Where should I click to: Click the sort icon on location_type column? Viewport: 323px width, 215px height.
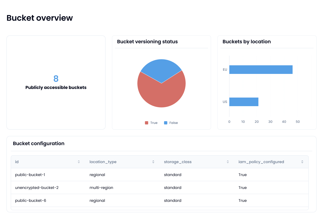pyautogui.click(x=153, y=162)
